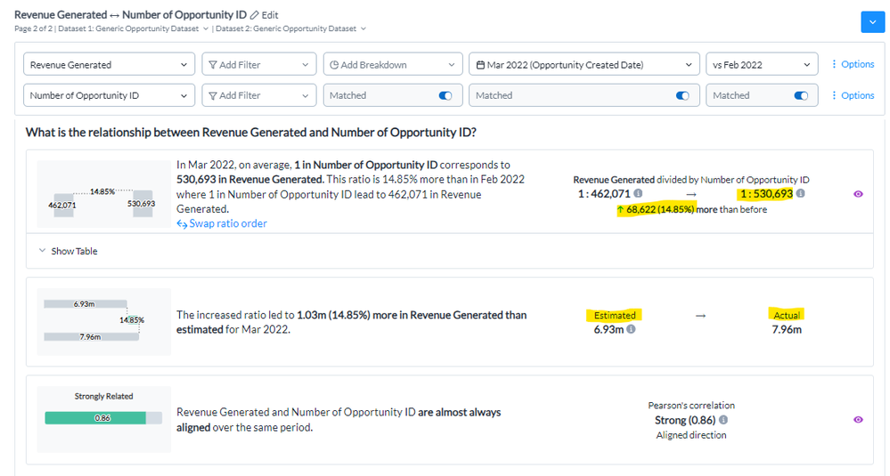Viewport: 890px width, 476px height.
Task: Expand the Show Table section
Action: pyautogui.click(x=68, y=251)
